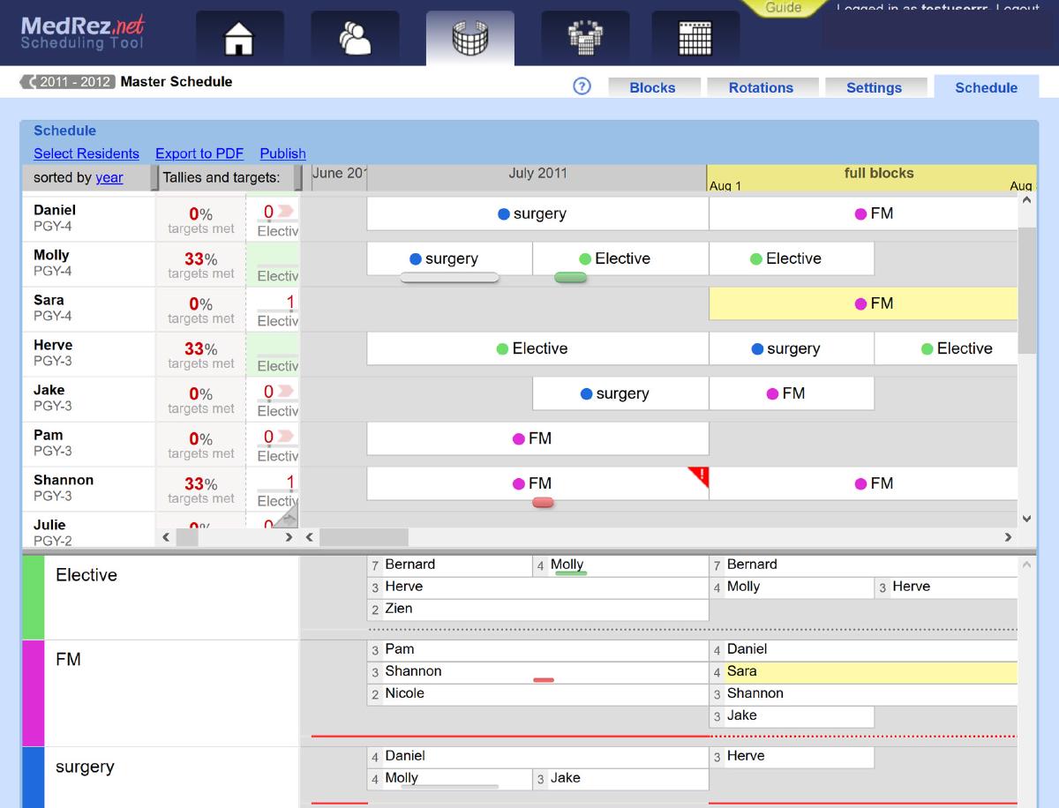
Task: Click the down arrow on the vertical scrollbar
Action: point(1025,519)
